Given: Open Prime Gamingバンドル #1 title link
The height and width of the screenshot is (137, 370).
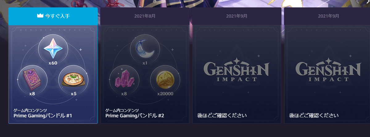Looking at the screenshot, I should [43, 116].
